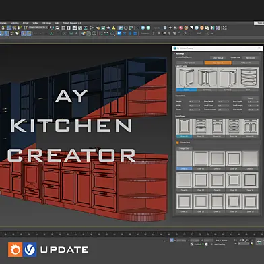The height and width of the screenshot is (264, 264).
Task: Click the Drawer Count spinner arrows
Action: click(x=228, y=110)
